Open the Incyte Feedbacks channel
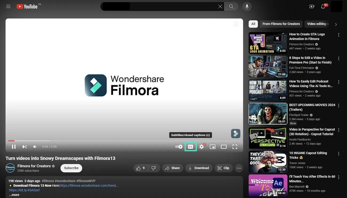This screenshot has height=198, width=347. click(x=300, y=139)
